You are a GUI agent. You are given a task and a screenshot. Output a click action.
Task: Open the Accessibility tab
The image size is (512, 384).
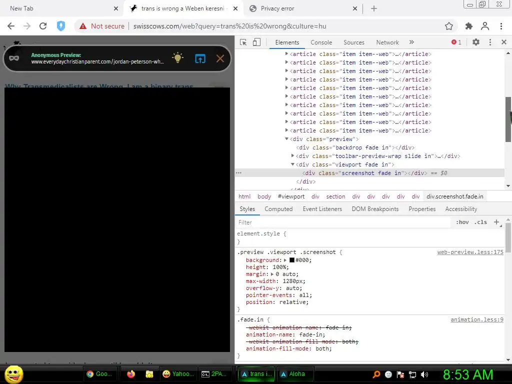coord(461,209)
